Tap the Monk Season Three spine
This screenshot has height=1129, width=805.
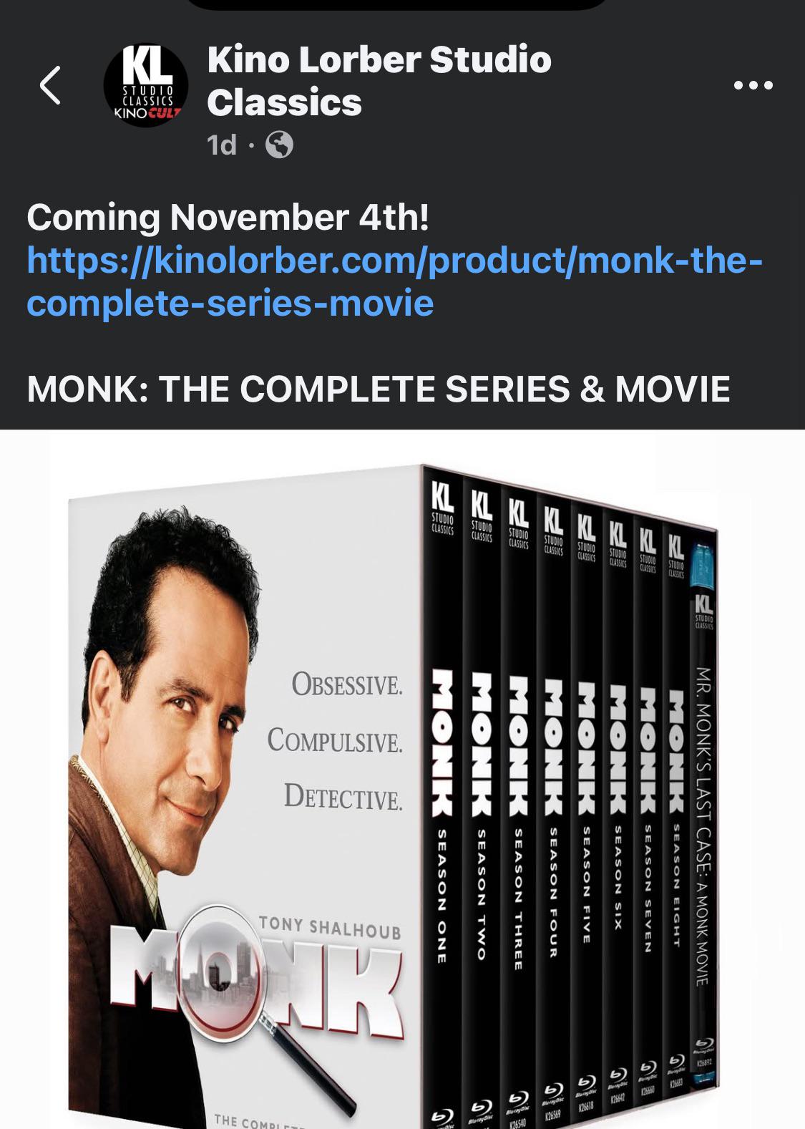pyautogui.click(x=518, y=795)
